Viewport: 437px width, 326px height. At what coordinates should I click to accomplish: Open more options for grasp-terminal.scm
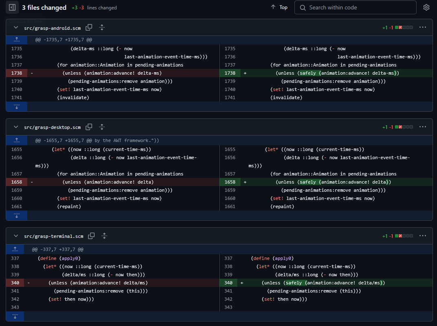(422, 236)
